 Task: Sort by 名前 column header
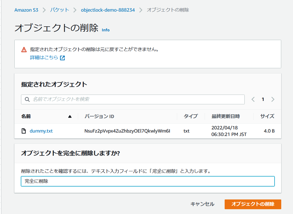26,116
